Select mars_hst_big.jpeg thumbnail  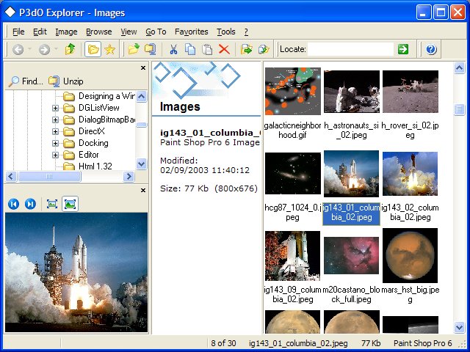click(410, 255)
